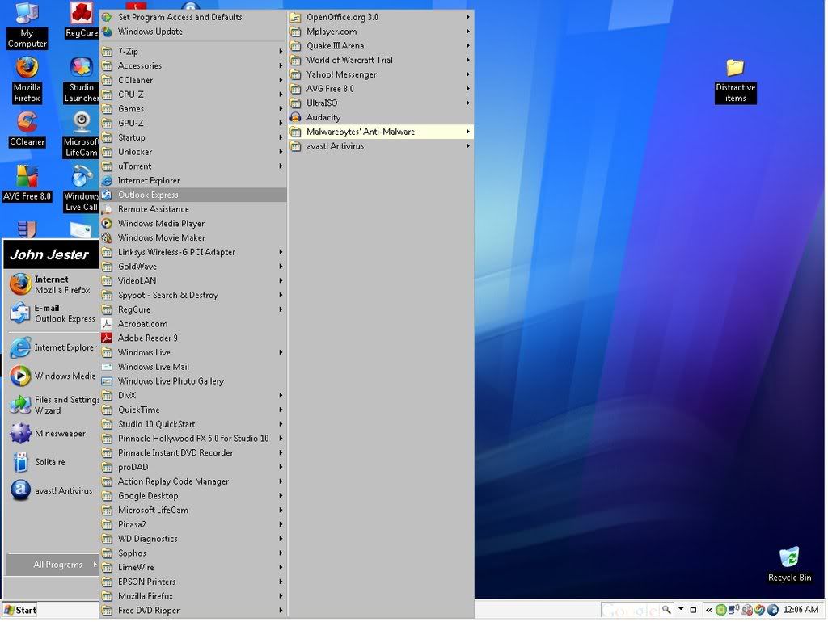Screen dimensions: 828x622
Task: Expand Free DVD Ripper submenu
Action: pos(193,611)
